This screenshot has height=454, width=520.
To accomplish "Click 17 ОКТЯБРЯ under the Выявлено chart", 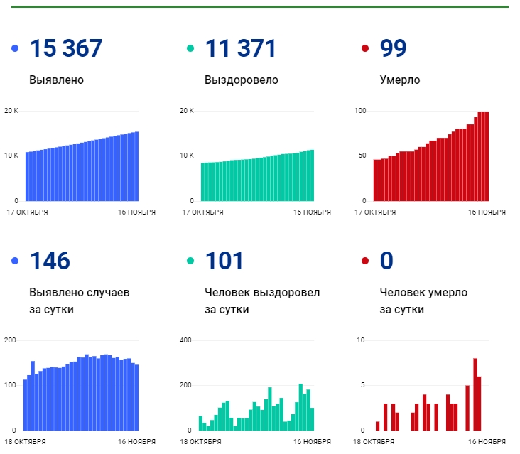I will tap(27, 212).
